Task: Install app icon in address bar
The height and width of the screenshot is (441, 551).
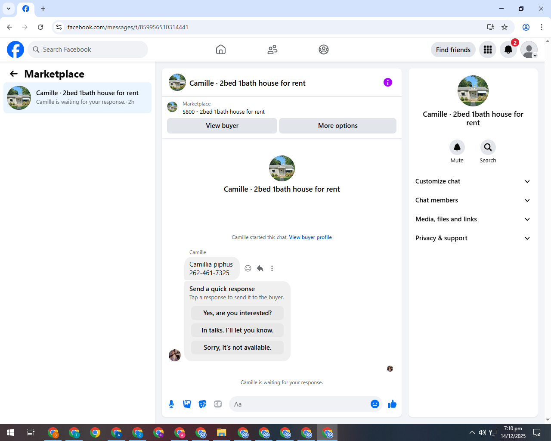Action: (x=490, y=27)
